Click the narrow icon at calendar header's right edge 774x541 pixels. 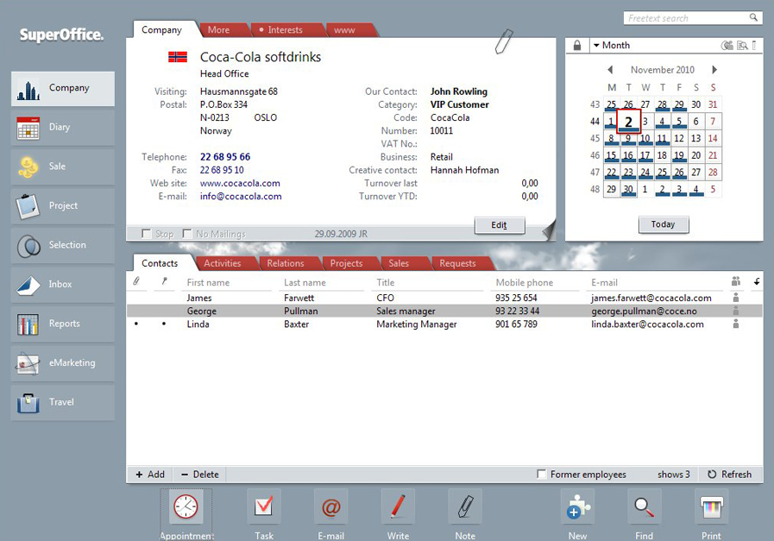click(x=754, y=46)
